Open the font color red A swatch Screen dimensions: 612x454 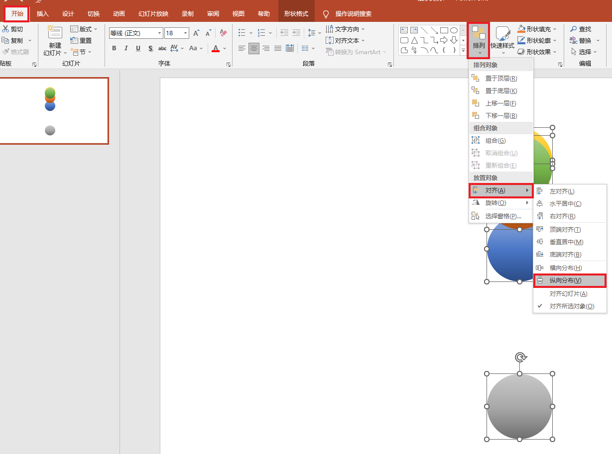click(x=216, y=48)
